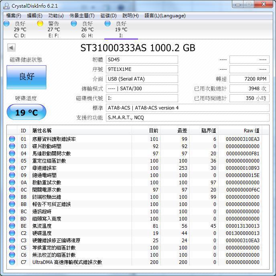The image size is (276, 276).
Task: Click status orb for attribute 0C row
Action: click(x=12, y=189)
